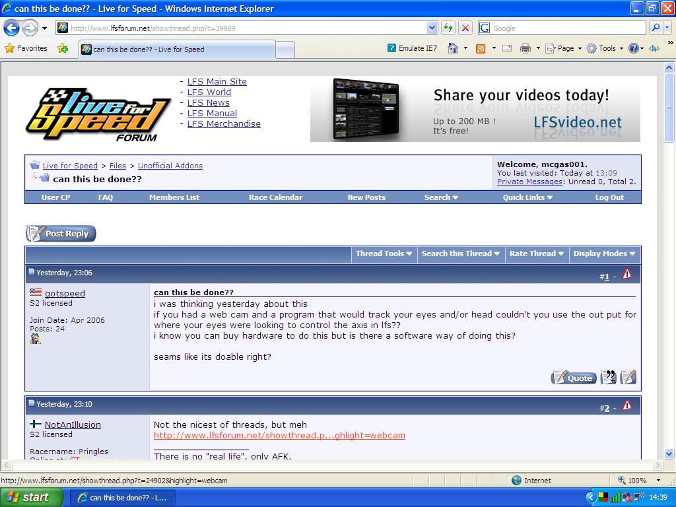676x507 pixels.
Task: Open the LFS Manual link
Action: point(212,113)
